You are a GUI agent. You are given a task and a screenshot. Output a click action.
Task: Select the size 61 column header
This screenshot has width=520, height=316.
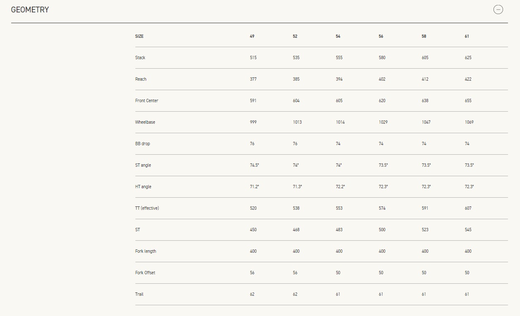(467, 36)
